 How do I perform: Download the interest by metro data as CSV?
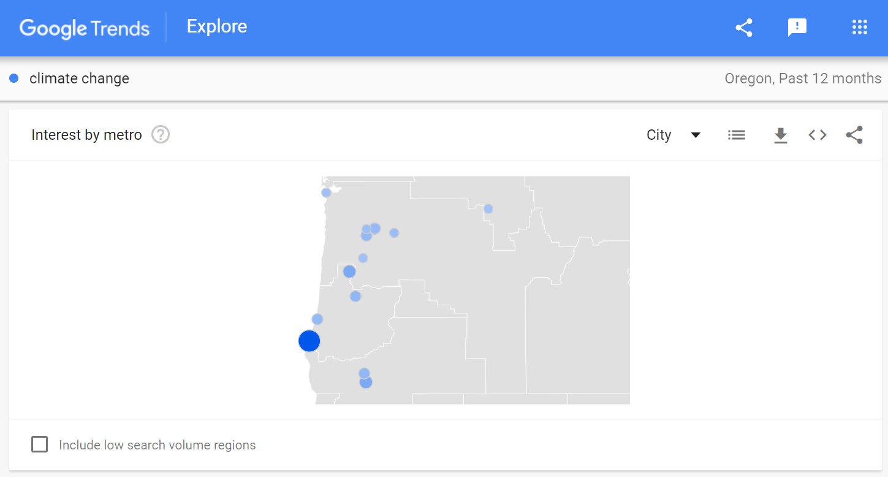[x=780, y=135]
